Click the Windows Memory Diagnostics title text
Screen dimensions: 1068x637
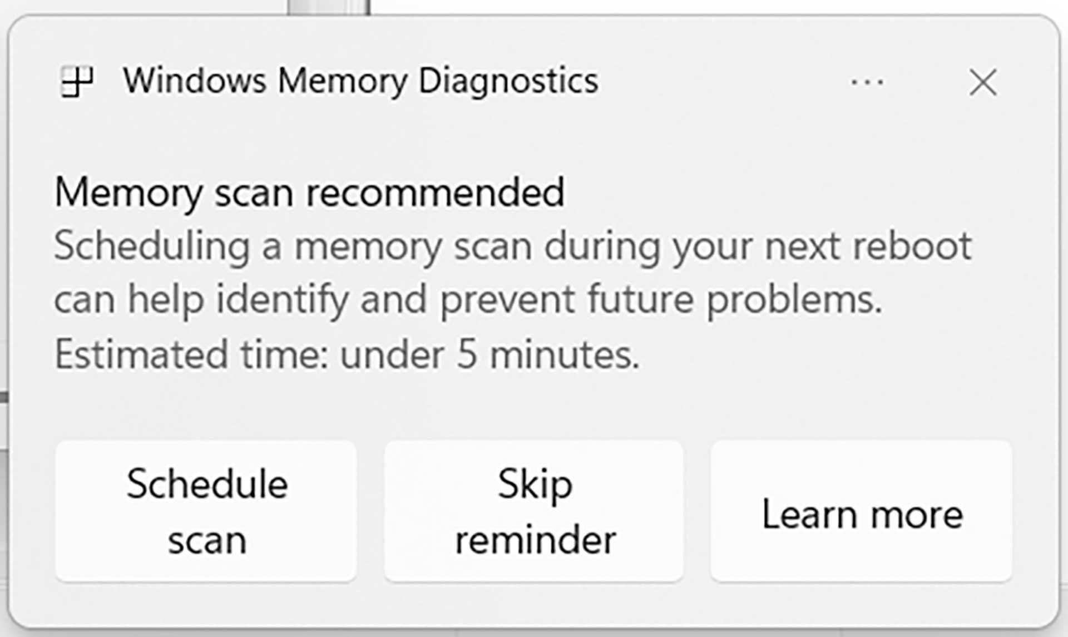[360, 81]
